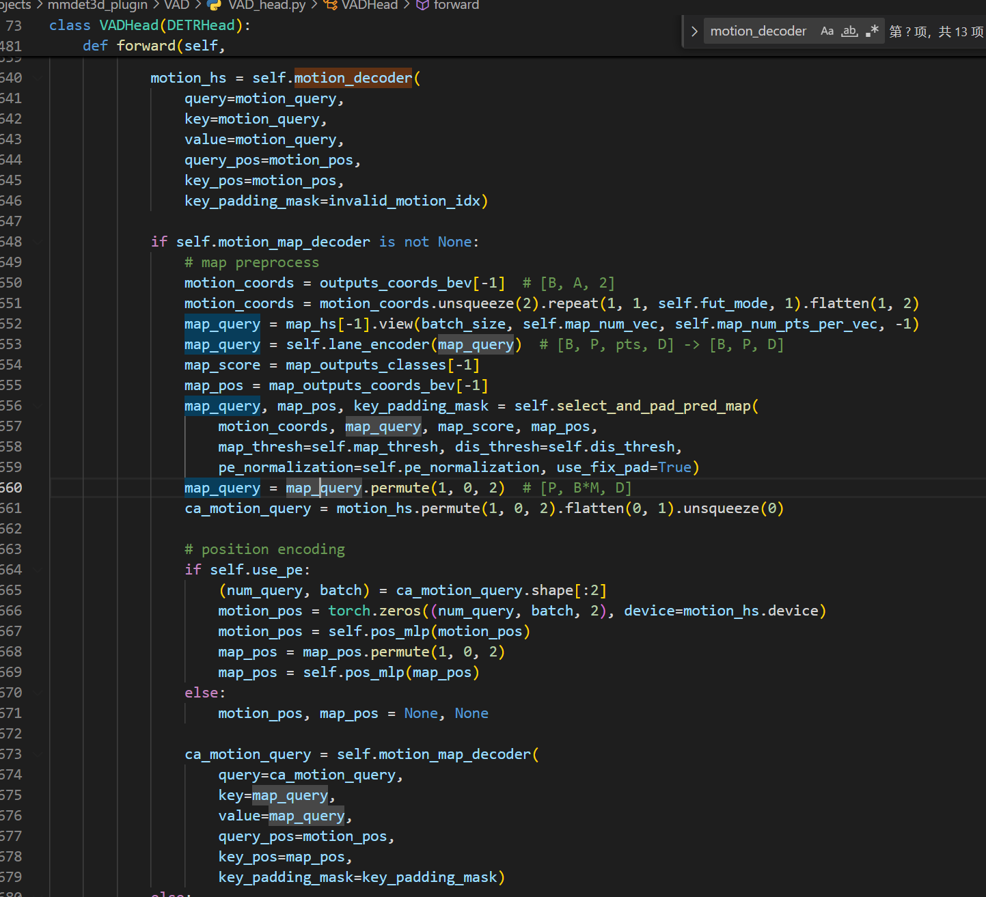This screenshot has width=986, height=897.
Task: Click the find input containing motion_decoder
Action: [x=758, y=31]
